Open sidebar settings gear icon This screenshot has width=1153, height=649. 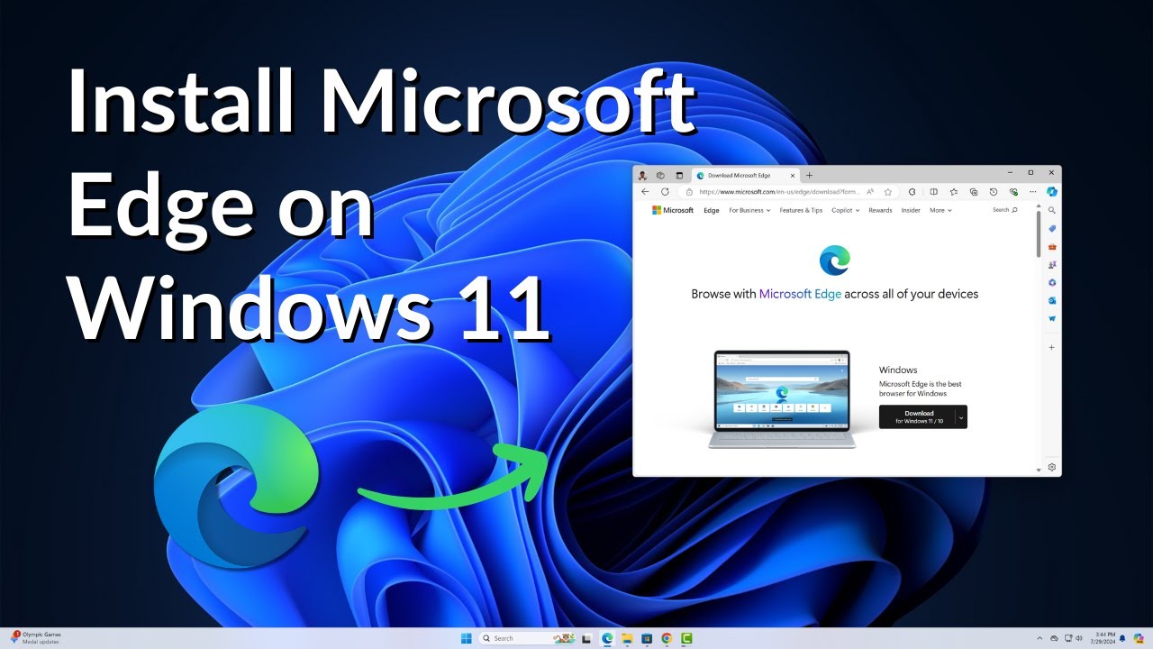(1052, 467)
